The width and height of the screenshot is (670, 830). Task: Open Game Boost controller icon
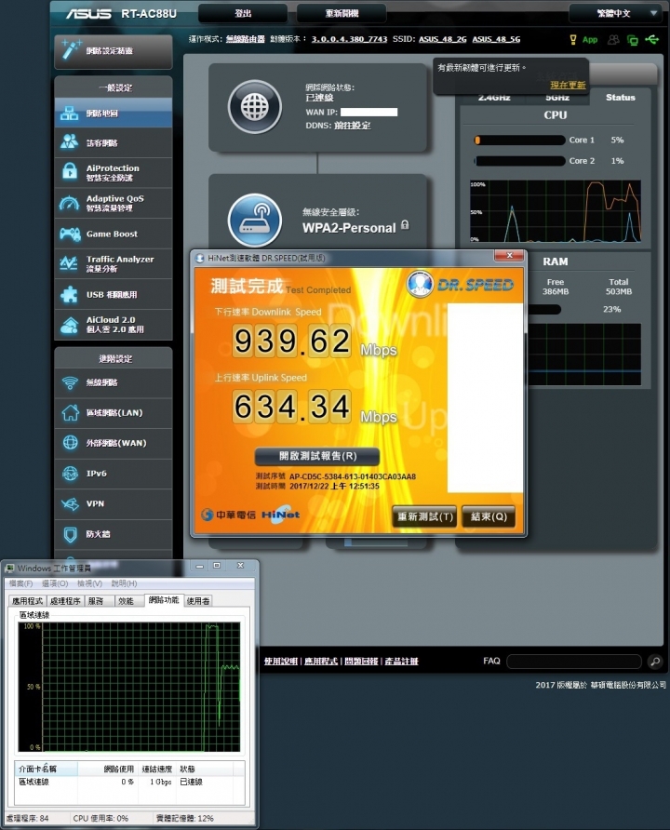click(x=70, y=234)
